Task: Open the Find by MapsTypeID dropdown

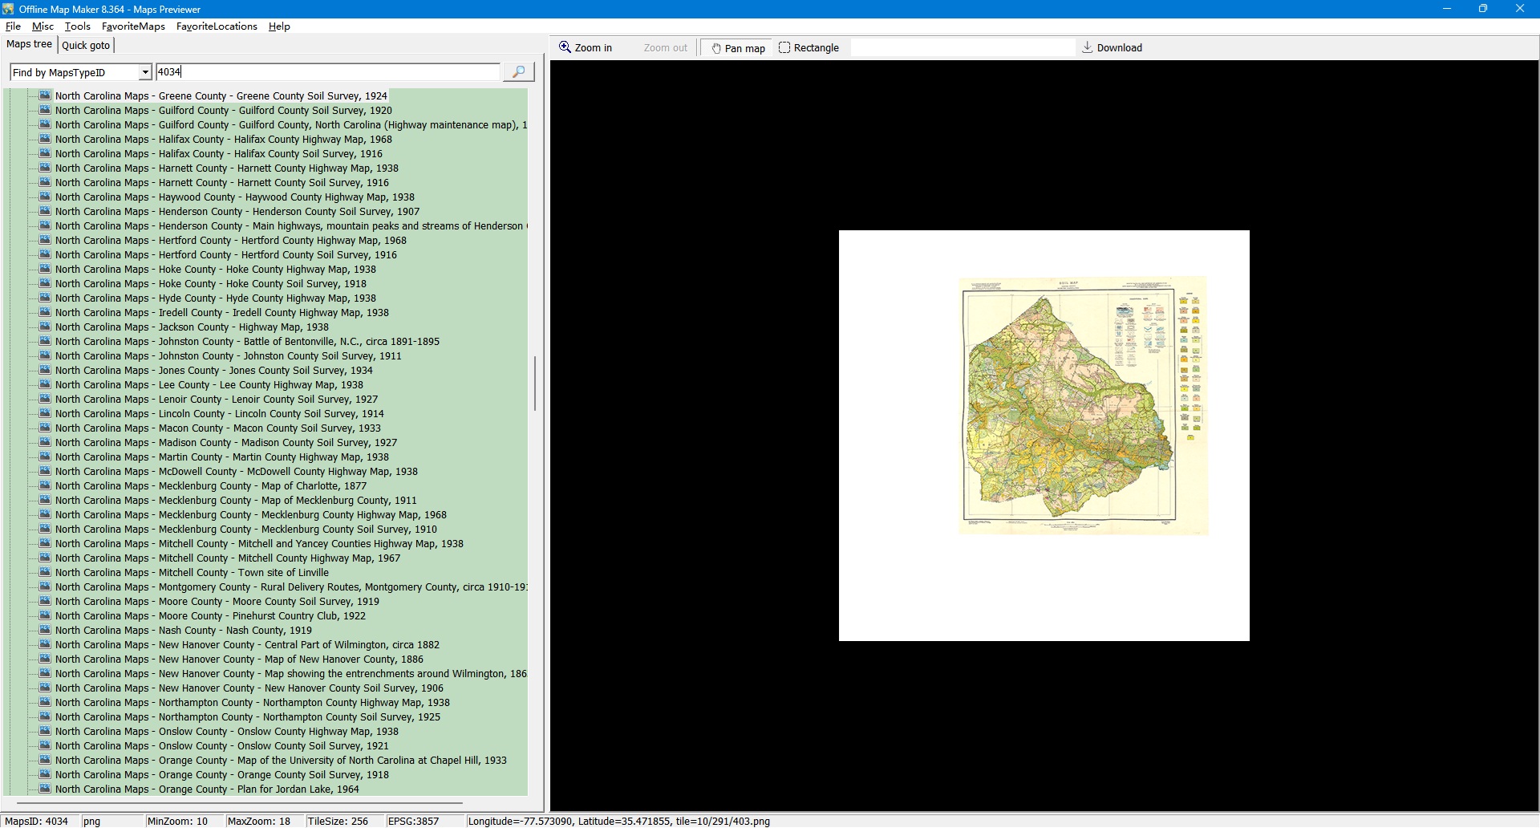Action: point(145,72)
